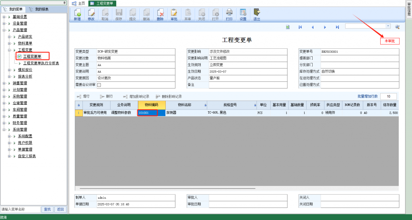Expand the 模拟报价 tree node
412x220 pixels.
9,70
